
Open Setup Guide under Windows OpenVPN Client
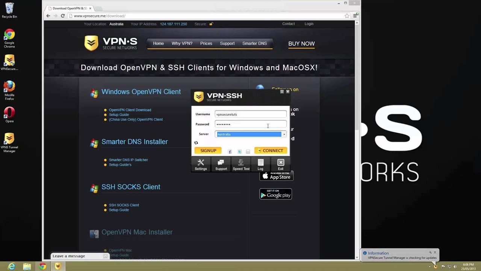(119, 115)
